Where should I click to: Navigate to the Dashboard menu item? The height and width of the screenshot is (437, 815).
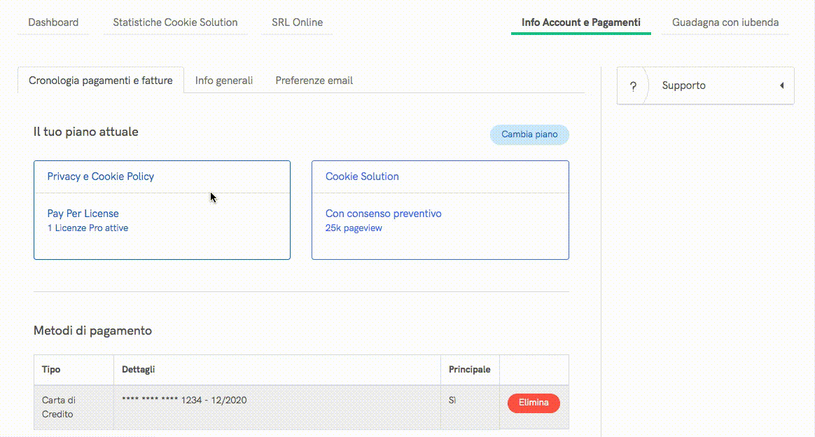click(53, 22)
